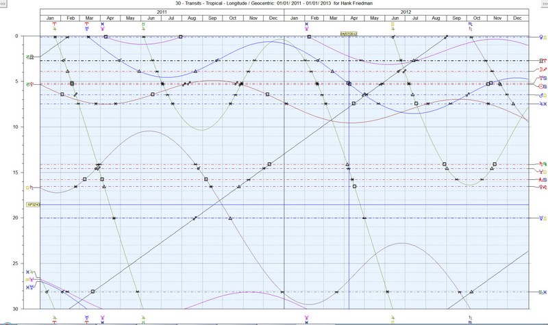Screen dimensions: 548x325
Task: Select the 2011 year header
Action: click(162, 12)
